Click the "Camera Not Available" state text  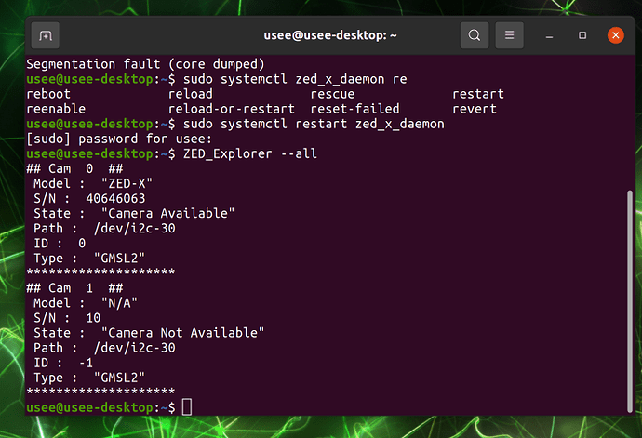(x=182, y=332)
